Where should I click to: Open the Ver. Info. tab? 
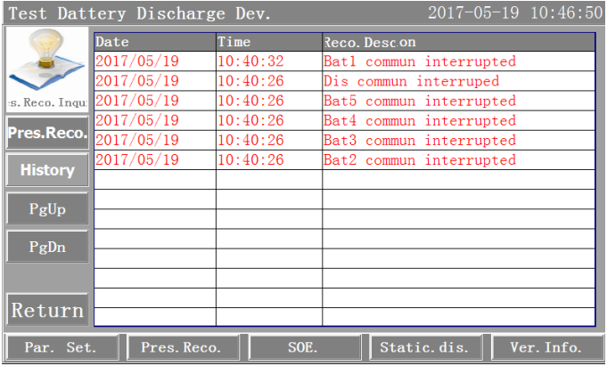[546, 347]
